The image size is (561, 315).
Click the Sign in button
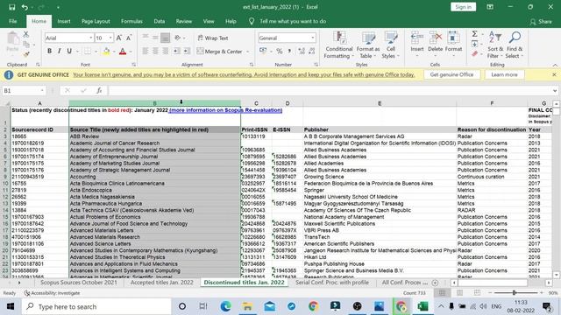(463, 7)
